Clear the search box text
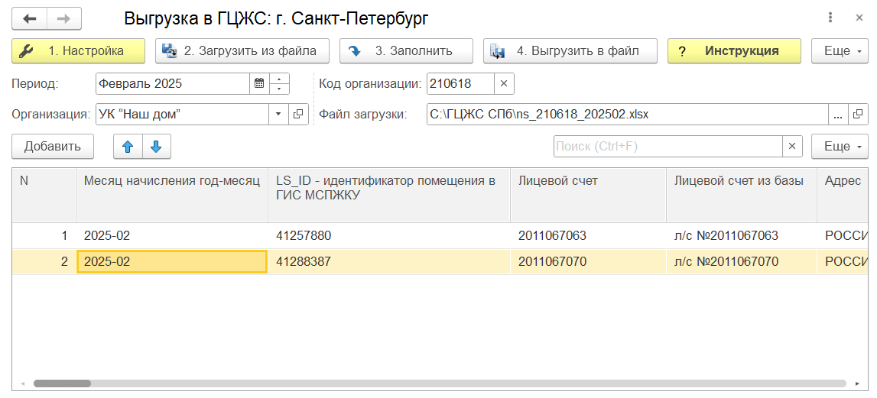Image resolution: width=877 pixels, height=398 pixels. (792, 147)
